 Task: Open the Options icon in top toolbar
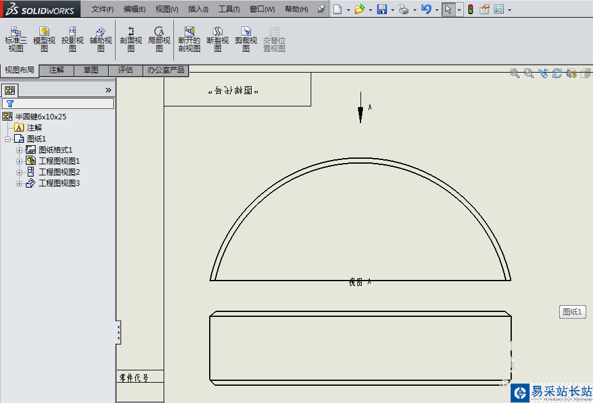[x=499, y=9]
